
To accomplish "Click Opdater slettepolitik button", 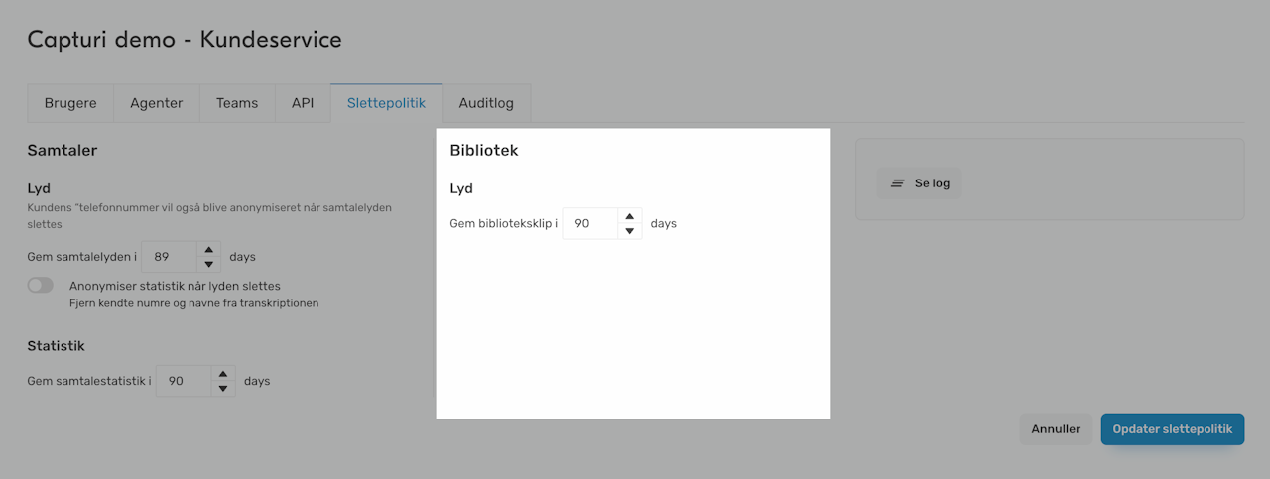I will (x=1172, y=429).
